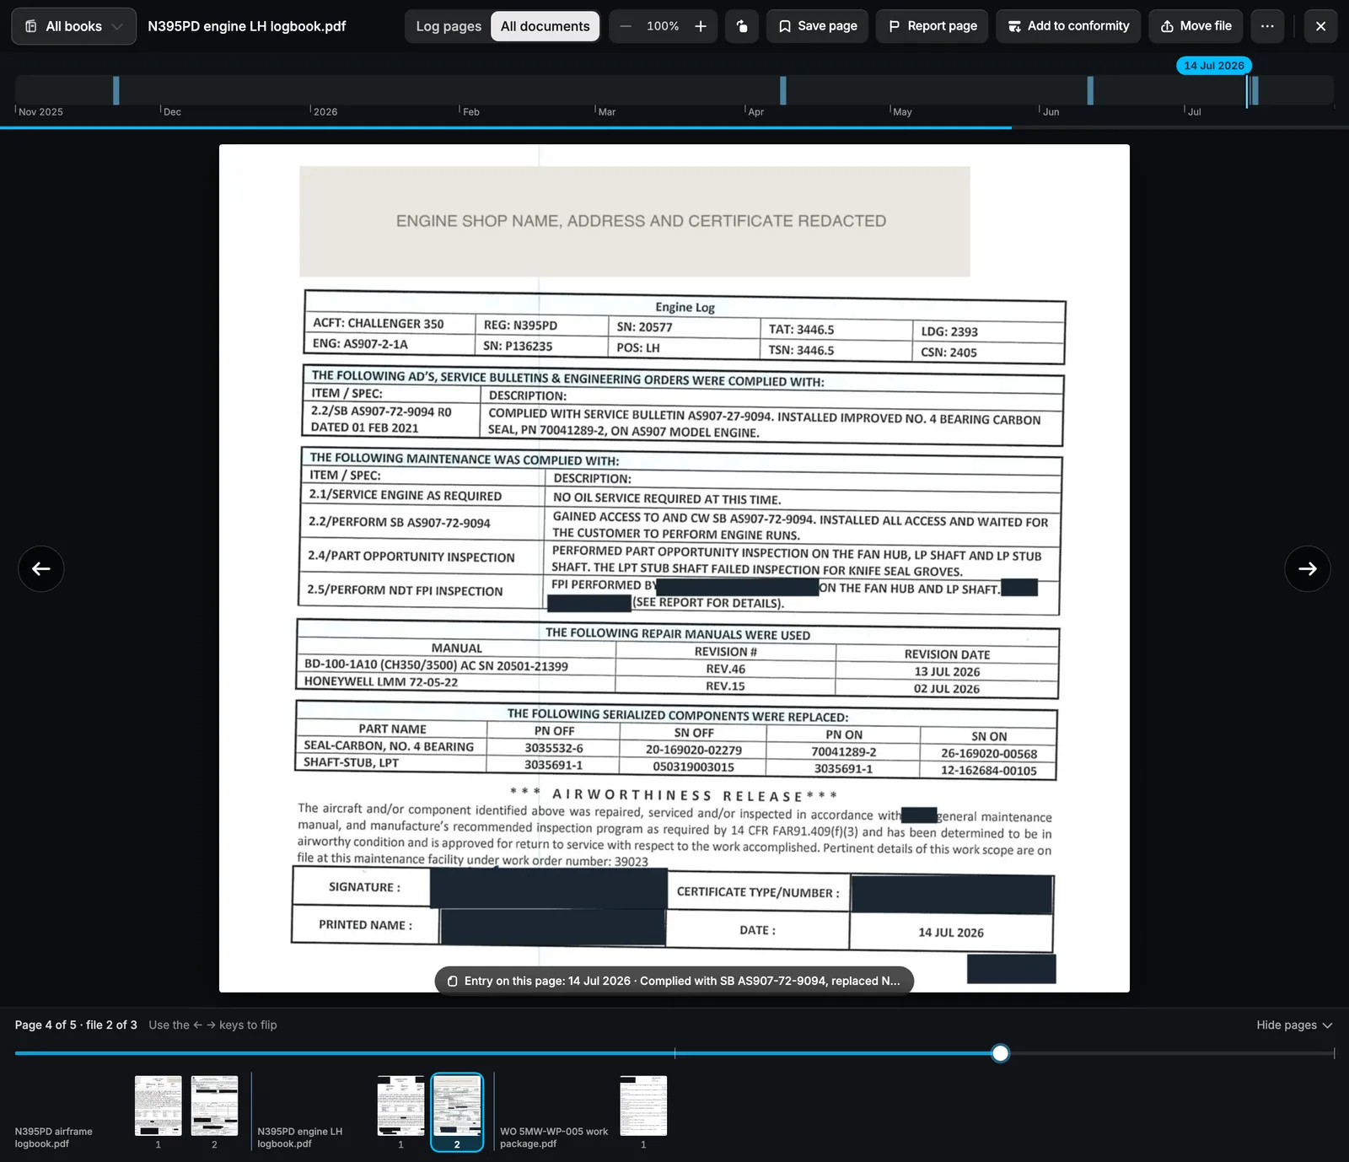The width and height of the screenshot is (1349, 1162).
Task: Select the All documents tab
Action: click(545, 26)
